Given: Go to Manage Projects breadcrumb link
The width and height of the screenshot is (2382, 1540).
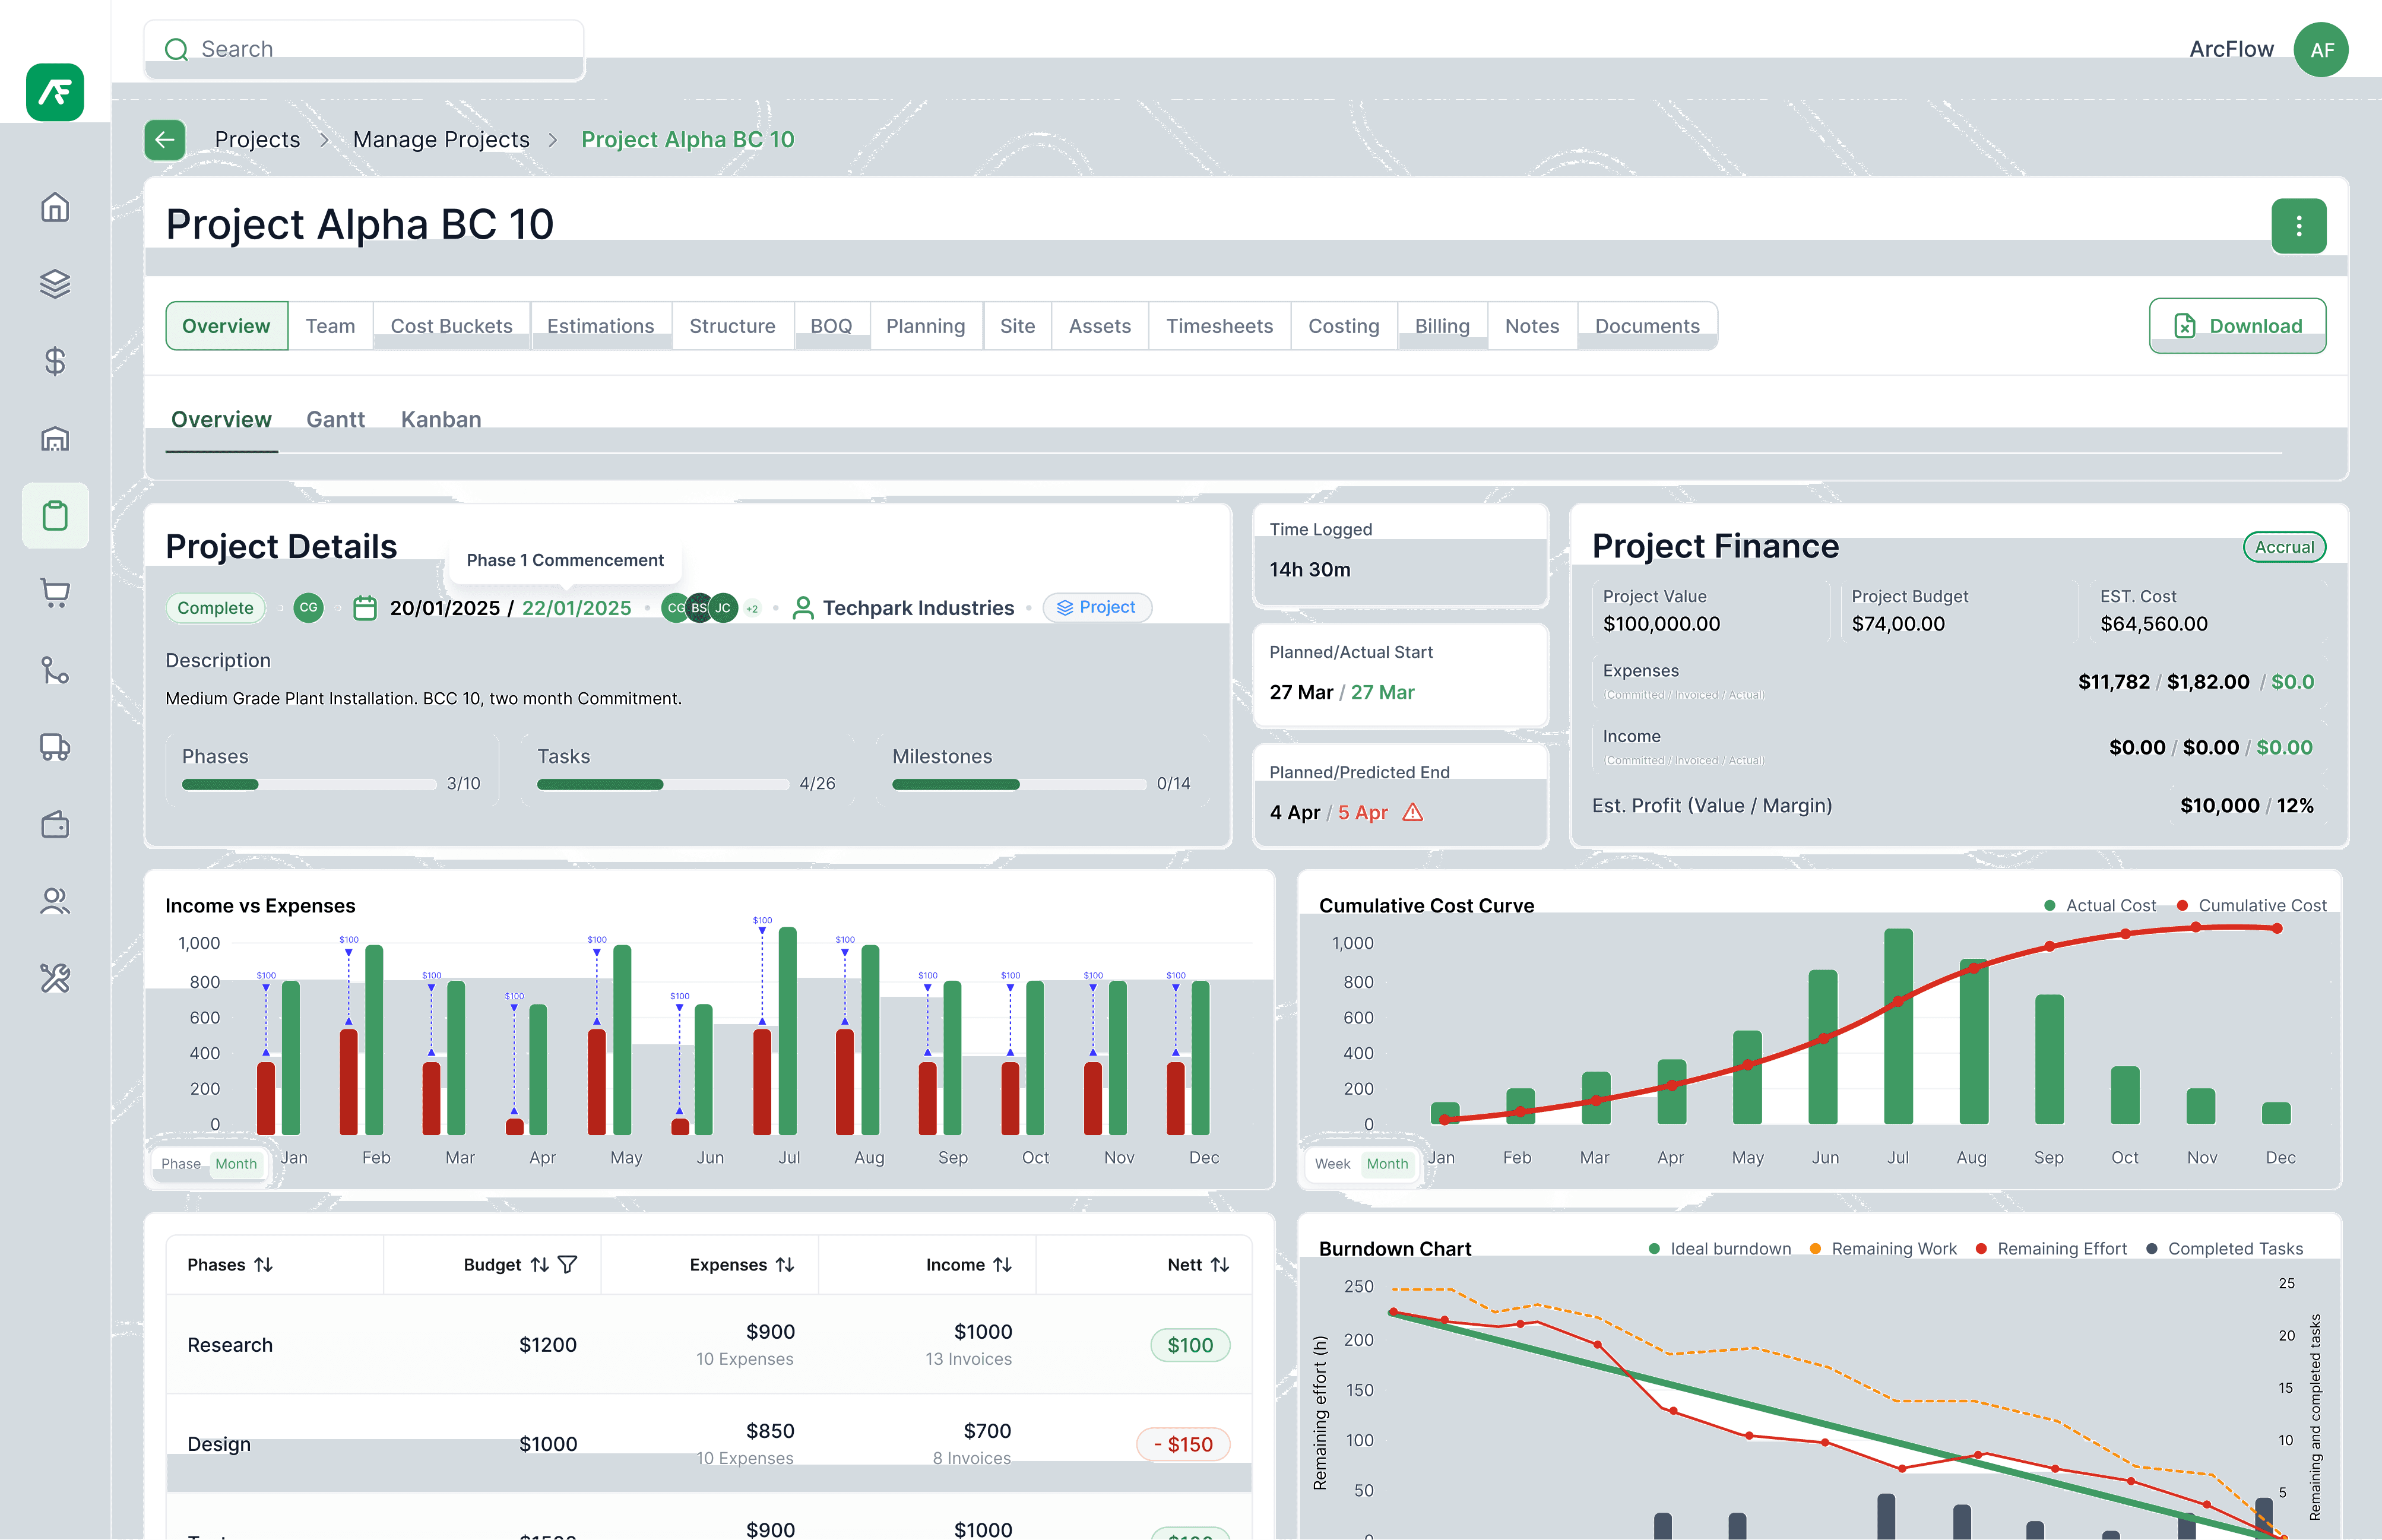Looking at the screenshot, I should 441,140.
